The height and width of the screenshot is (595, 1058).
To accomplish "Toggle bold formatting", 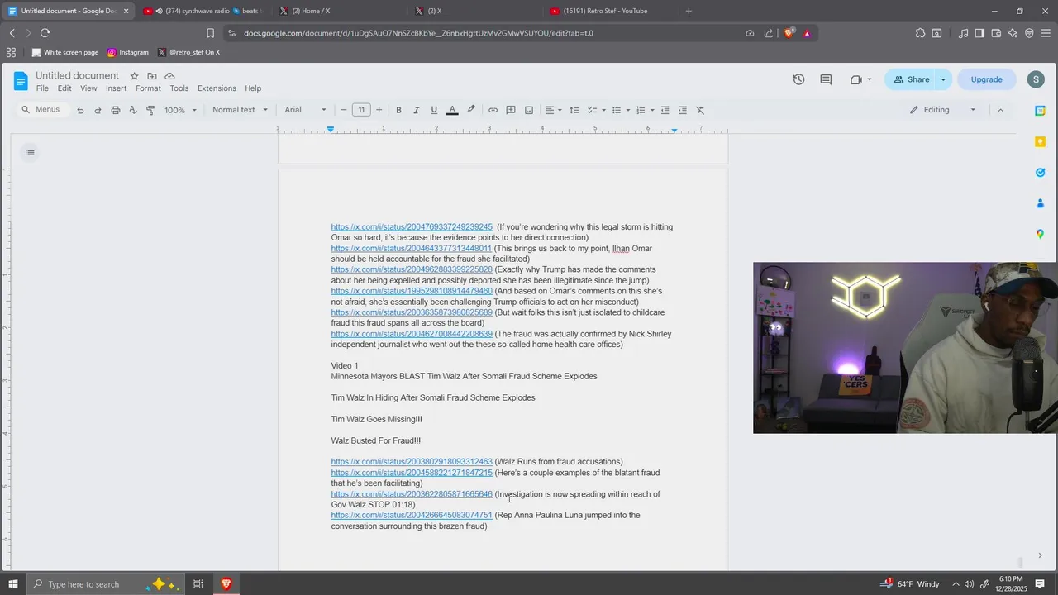I will [x=398, y=110].
